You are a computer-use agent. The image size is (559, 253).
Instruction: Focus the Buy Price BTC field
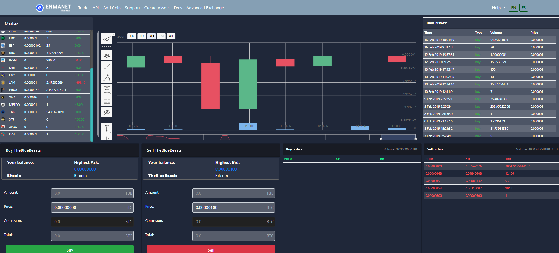(92, 207)
